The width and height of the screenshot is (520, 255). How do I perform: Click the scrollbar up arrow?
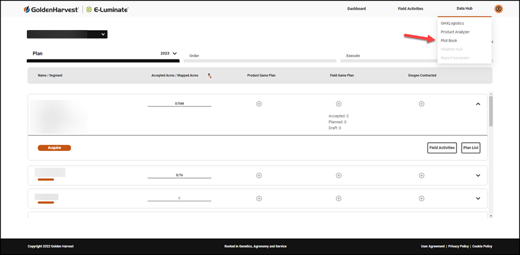click(491, 94)
